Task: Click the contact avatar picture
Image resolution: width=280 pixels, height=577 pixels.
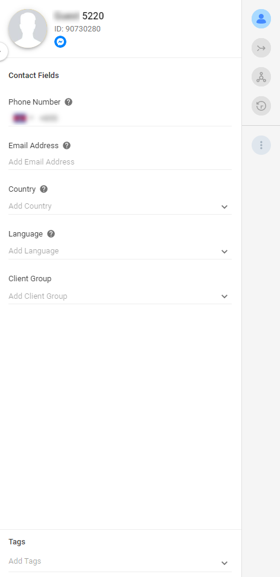Action: (28, 28)
